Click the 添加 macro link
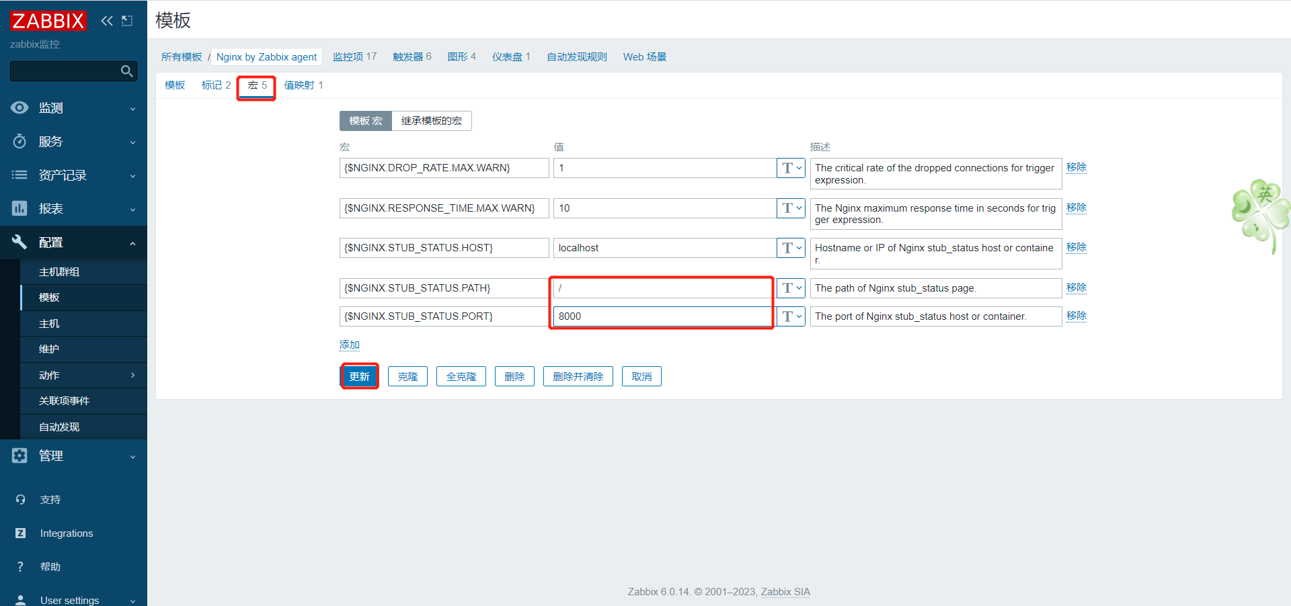The width and height of the screenshot is (1291, 606). [350, 345]
